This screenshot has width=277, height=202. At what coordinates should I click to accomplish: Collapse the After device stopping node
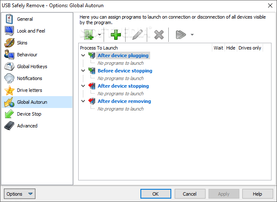coord(83,86)
